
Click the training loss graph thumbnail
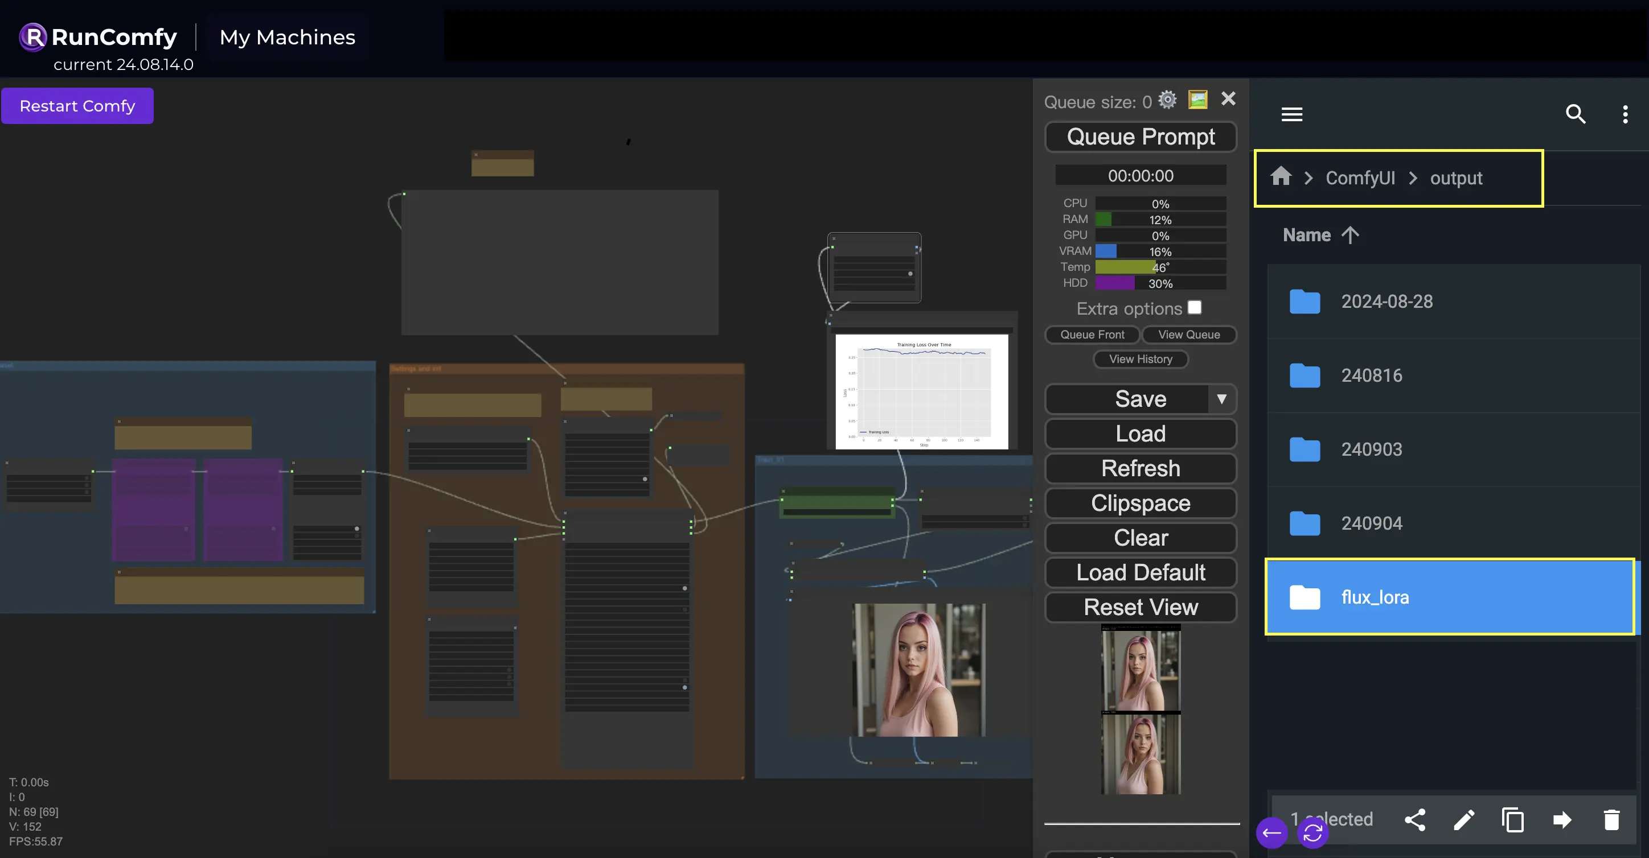(921, 390)
